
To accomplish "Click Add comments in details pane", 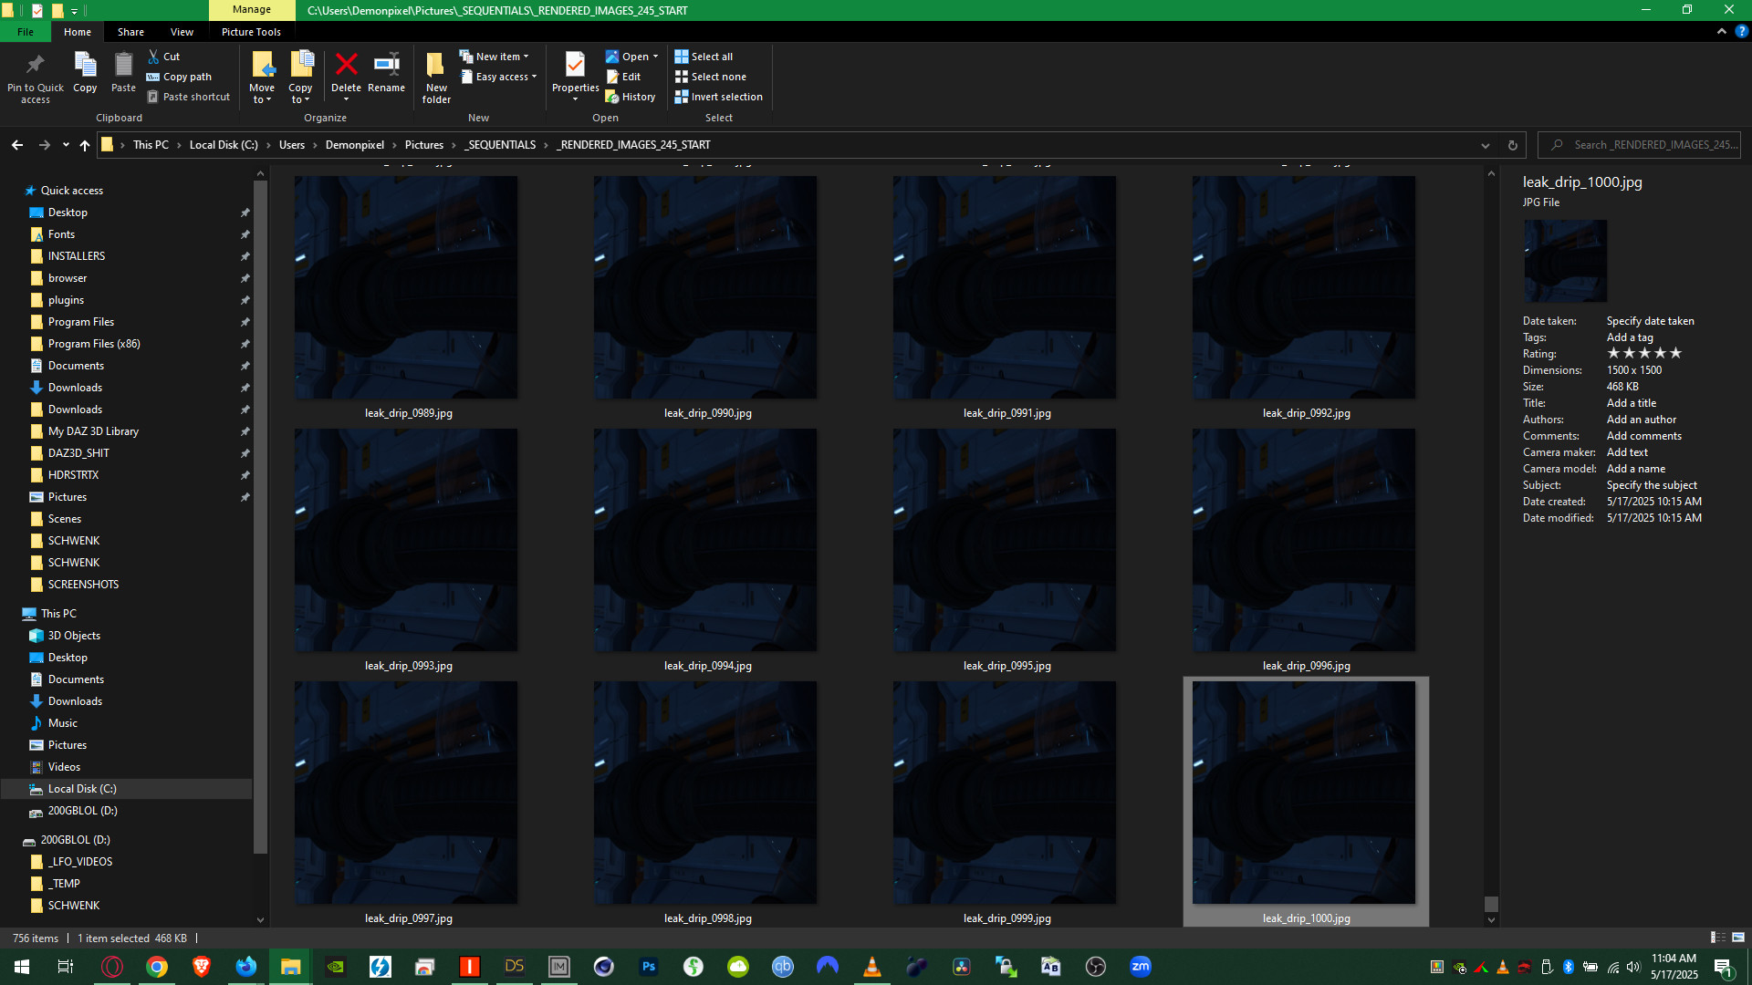I will click(x=1643, y=436).
